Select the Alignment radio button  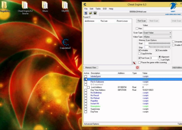pos(160,57)
